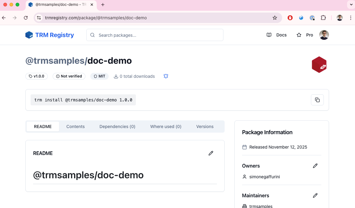Image resolution: width=355 pixels, height=208 pixels.
Task: Close the @trmsamples/doc-demo tab
Action: pyautogui.click(x=92, y=5)
